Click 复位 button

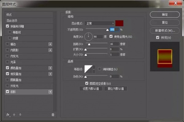pos(165,22)
